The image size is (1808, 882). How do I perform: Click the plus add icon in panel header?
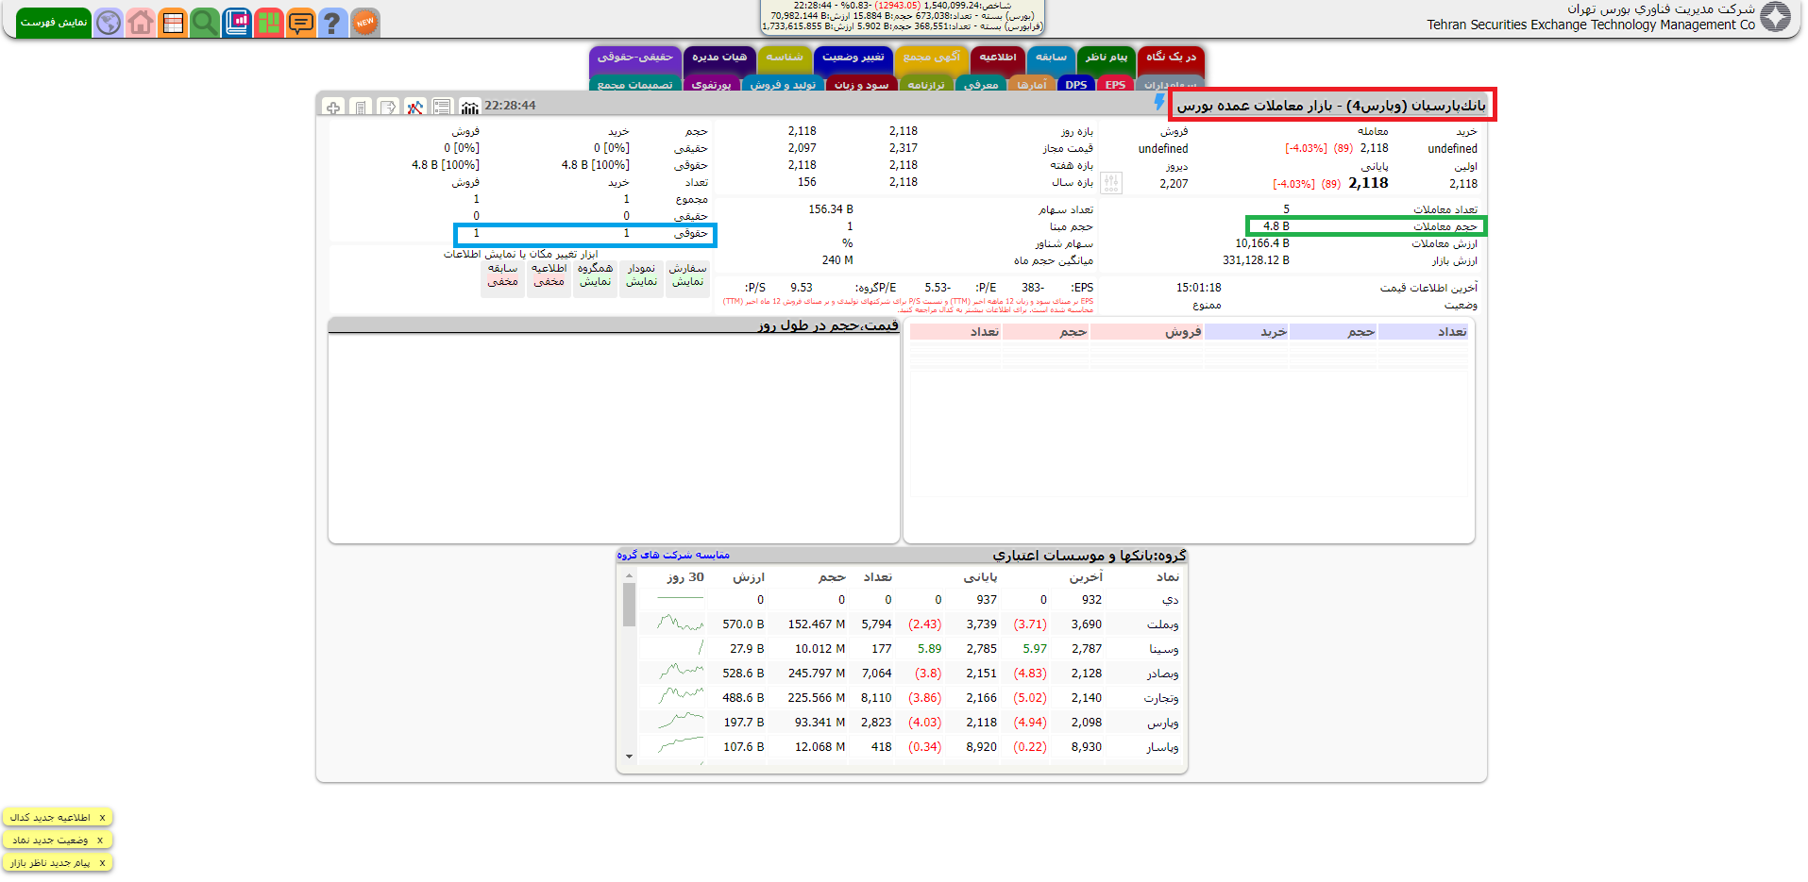tap(333, 108)
